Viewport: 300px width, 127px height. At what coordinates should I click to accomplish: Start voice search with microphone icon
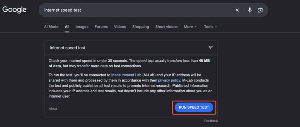tap(250, 10)
